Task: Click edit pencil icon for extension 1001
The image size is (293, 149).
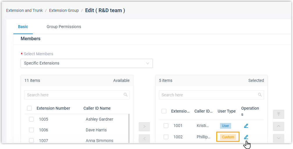Action: click(x=246, y=126)
